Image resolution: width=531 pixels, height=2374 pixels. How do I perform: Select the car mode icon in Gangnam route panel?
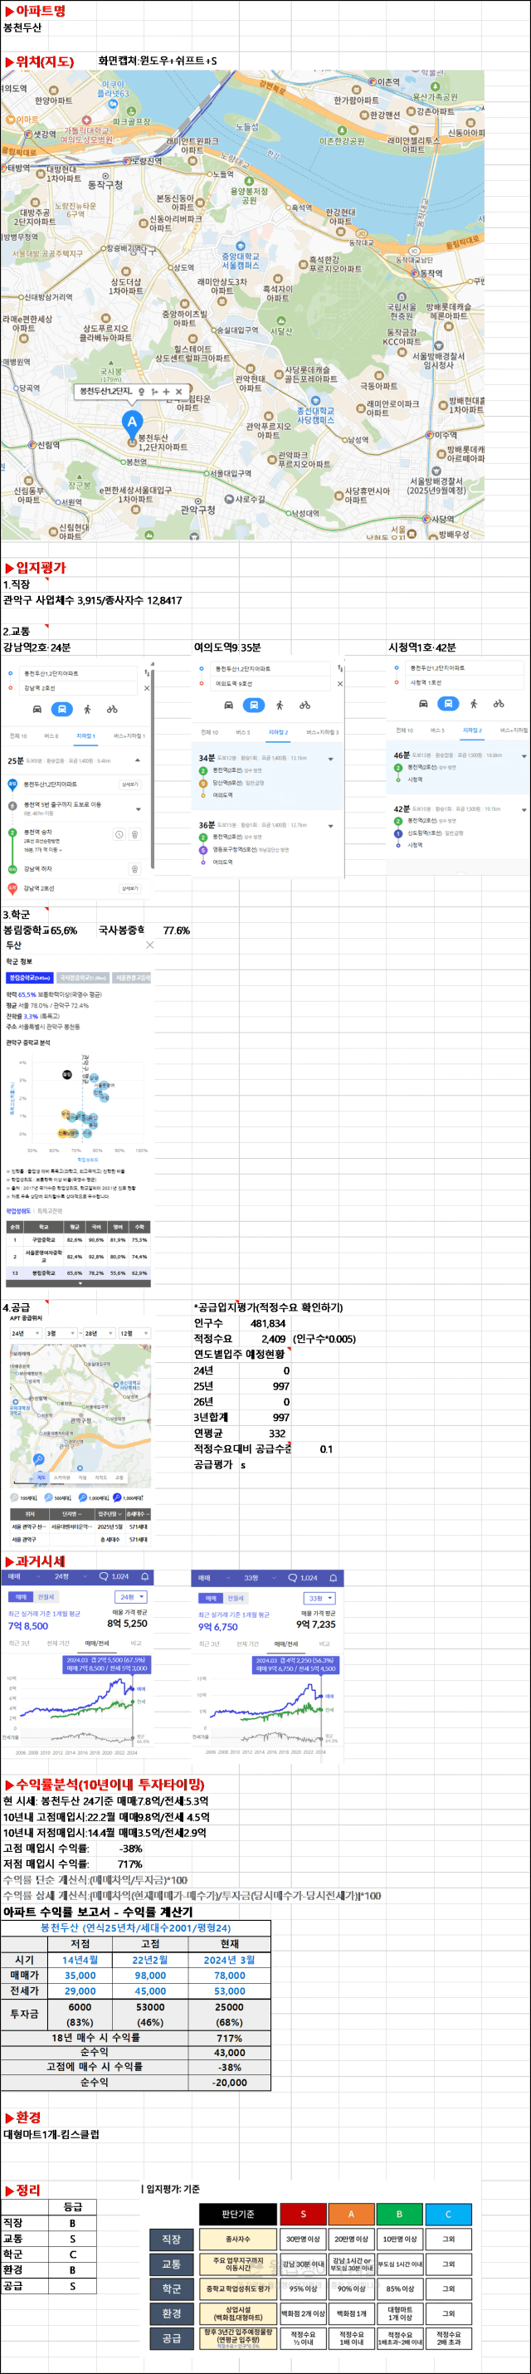click(37, 709)
